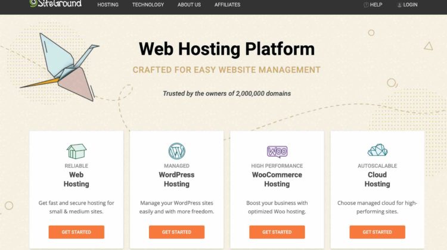This screenshot has width=447, height=250.
Task: Click the Cloud Hosting cloud icon
Action: [x=377, y=150]
